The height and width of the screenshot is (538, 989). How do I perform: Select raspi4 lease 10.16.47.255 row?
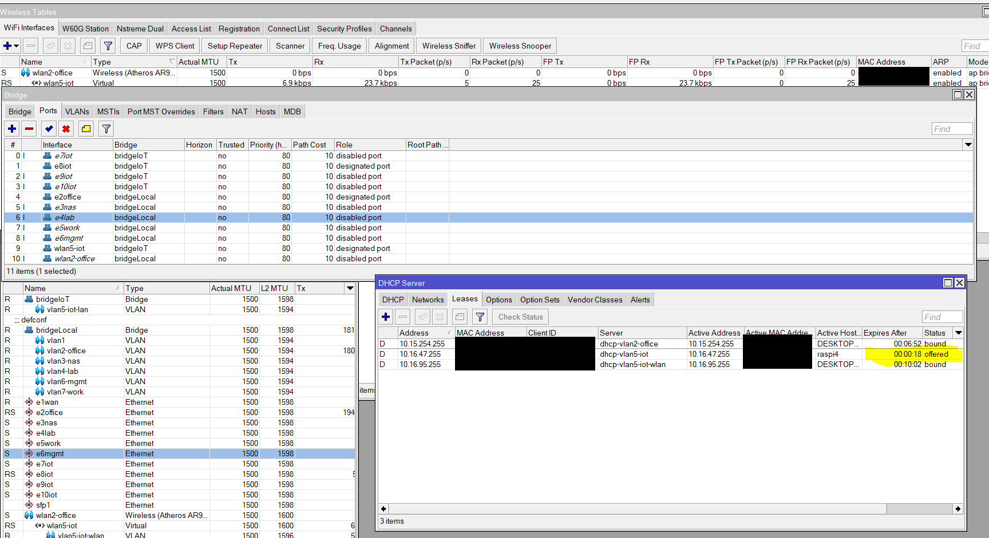(670, 354)
